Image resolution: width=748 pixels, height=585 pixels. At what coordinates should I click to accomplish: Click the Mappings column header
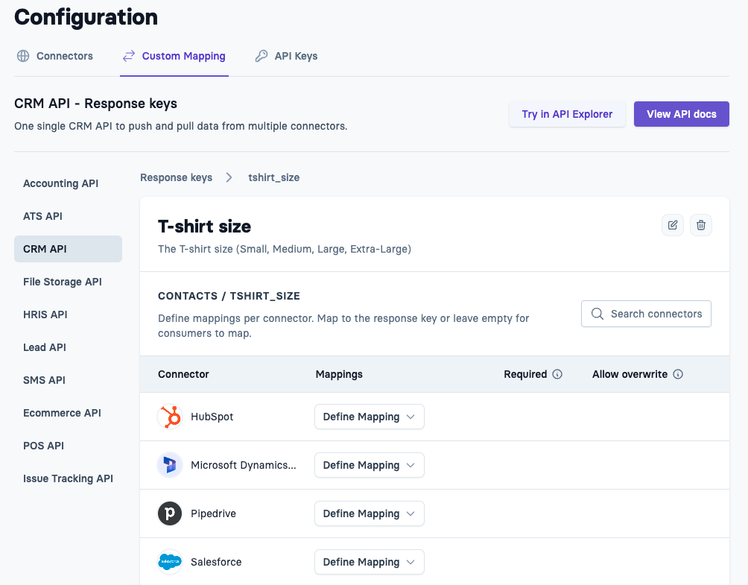[339, 374]
